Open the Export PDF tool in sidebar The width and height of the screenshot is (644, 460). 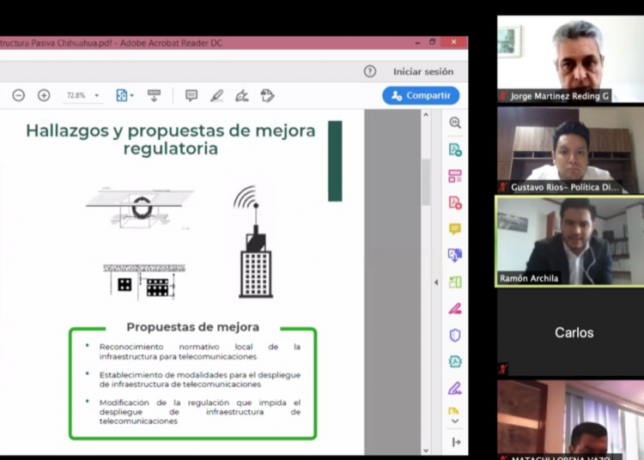coord(455,149)
